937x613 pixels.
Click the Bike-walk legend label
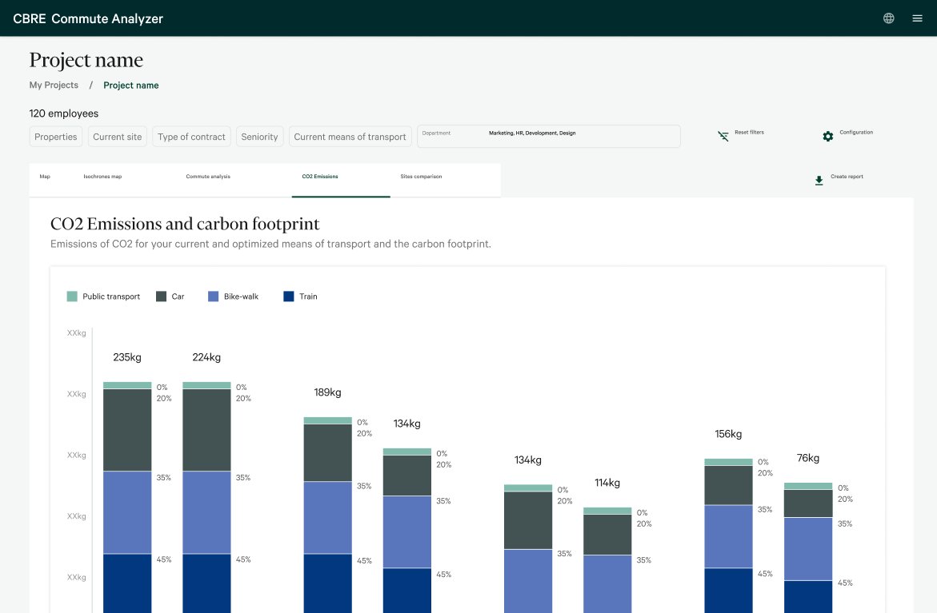click(241, 297)
